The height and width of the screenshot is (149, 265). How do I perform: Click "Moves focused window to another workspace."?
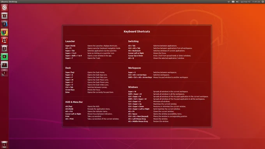pyautogui.click(x=171, y=77)
